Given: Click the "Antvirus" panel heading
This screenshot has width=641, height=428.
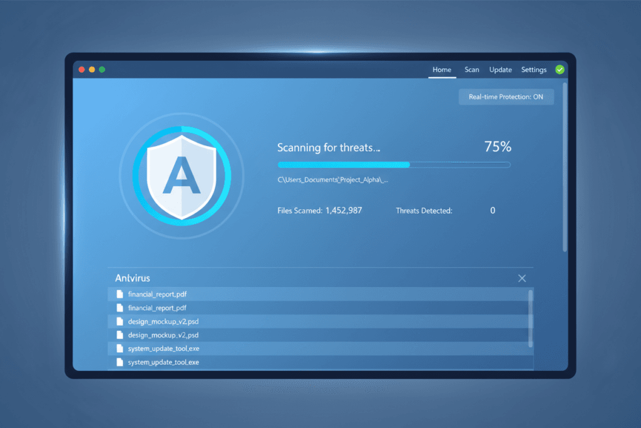Looking at the screenshot, I should 133,278.
